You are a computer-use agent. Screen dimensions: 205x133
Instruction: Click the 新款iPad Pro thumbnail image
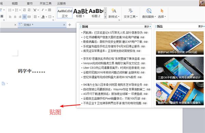pyautogui.click(x=180, y=43)
